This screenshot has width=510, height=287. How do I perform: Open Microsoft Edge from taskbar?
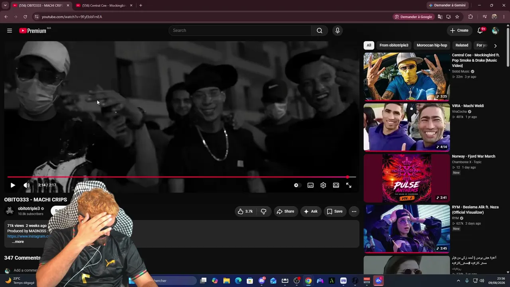(238, 281)
